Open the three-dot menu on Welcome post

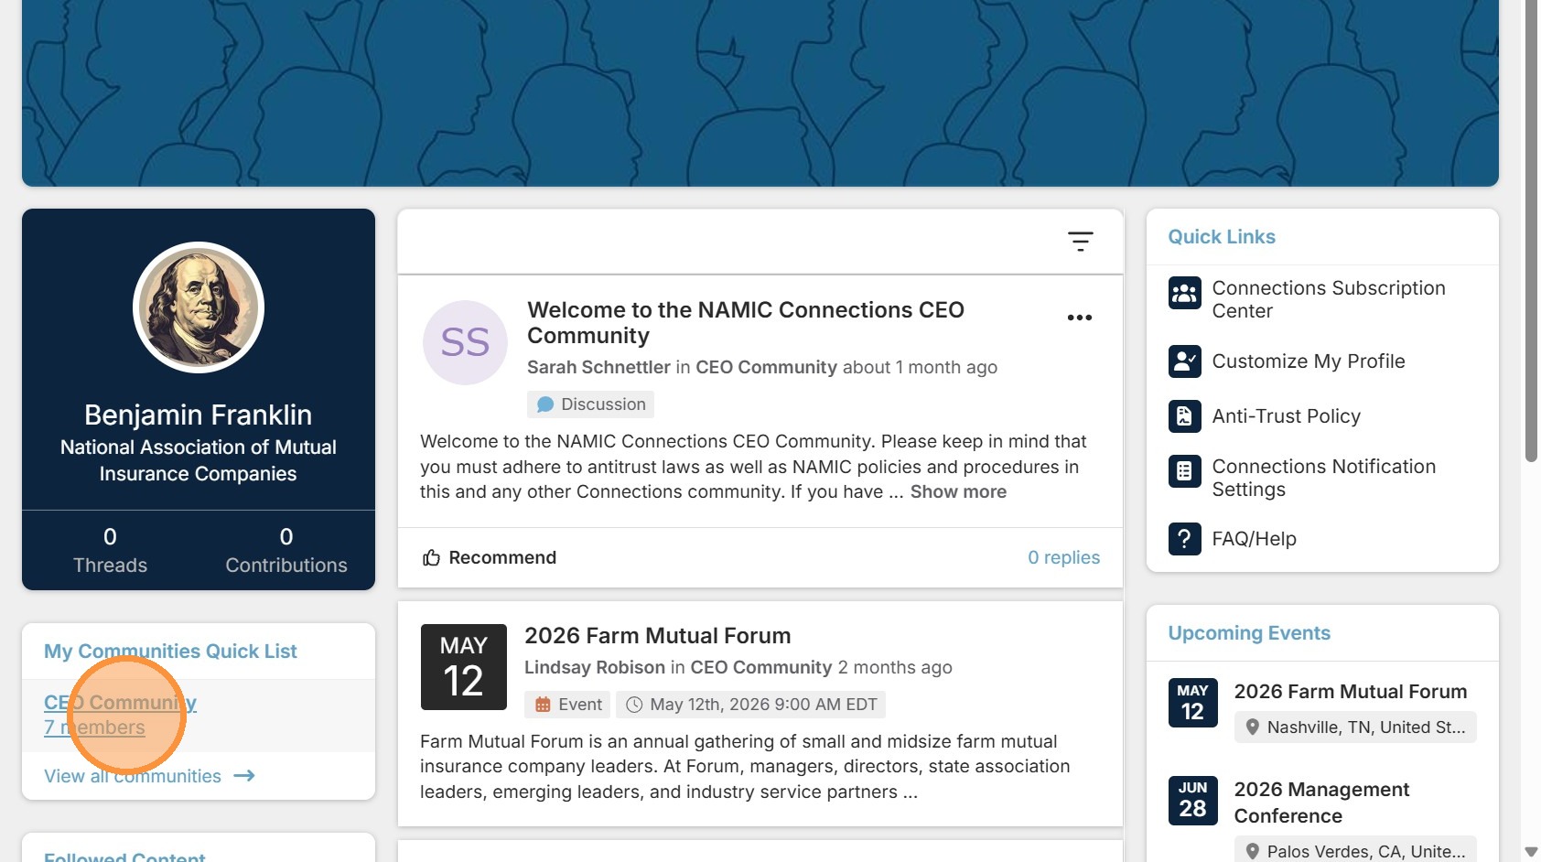coord(1080,318)
